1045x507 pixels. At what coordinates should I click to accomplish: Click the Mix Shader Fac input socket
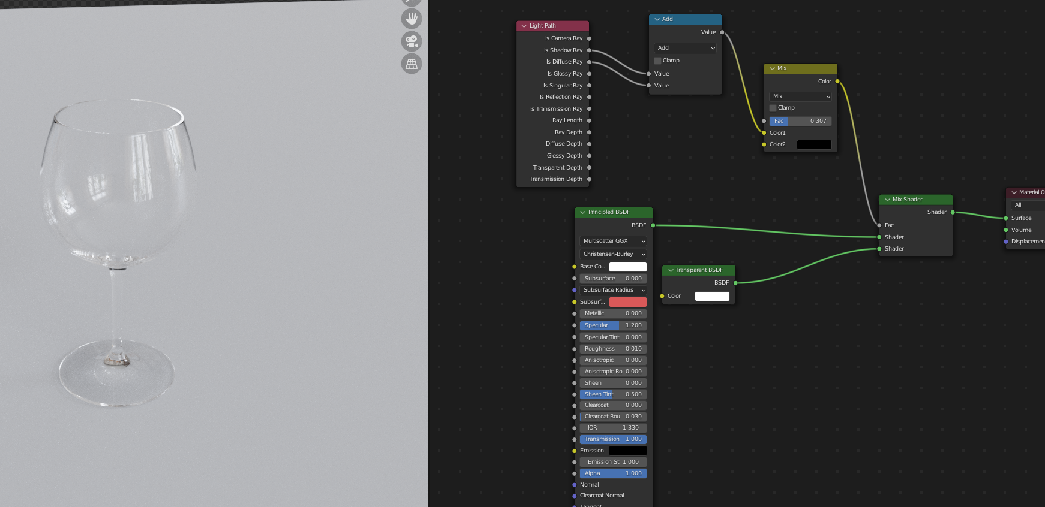[879, 225]
